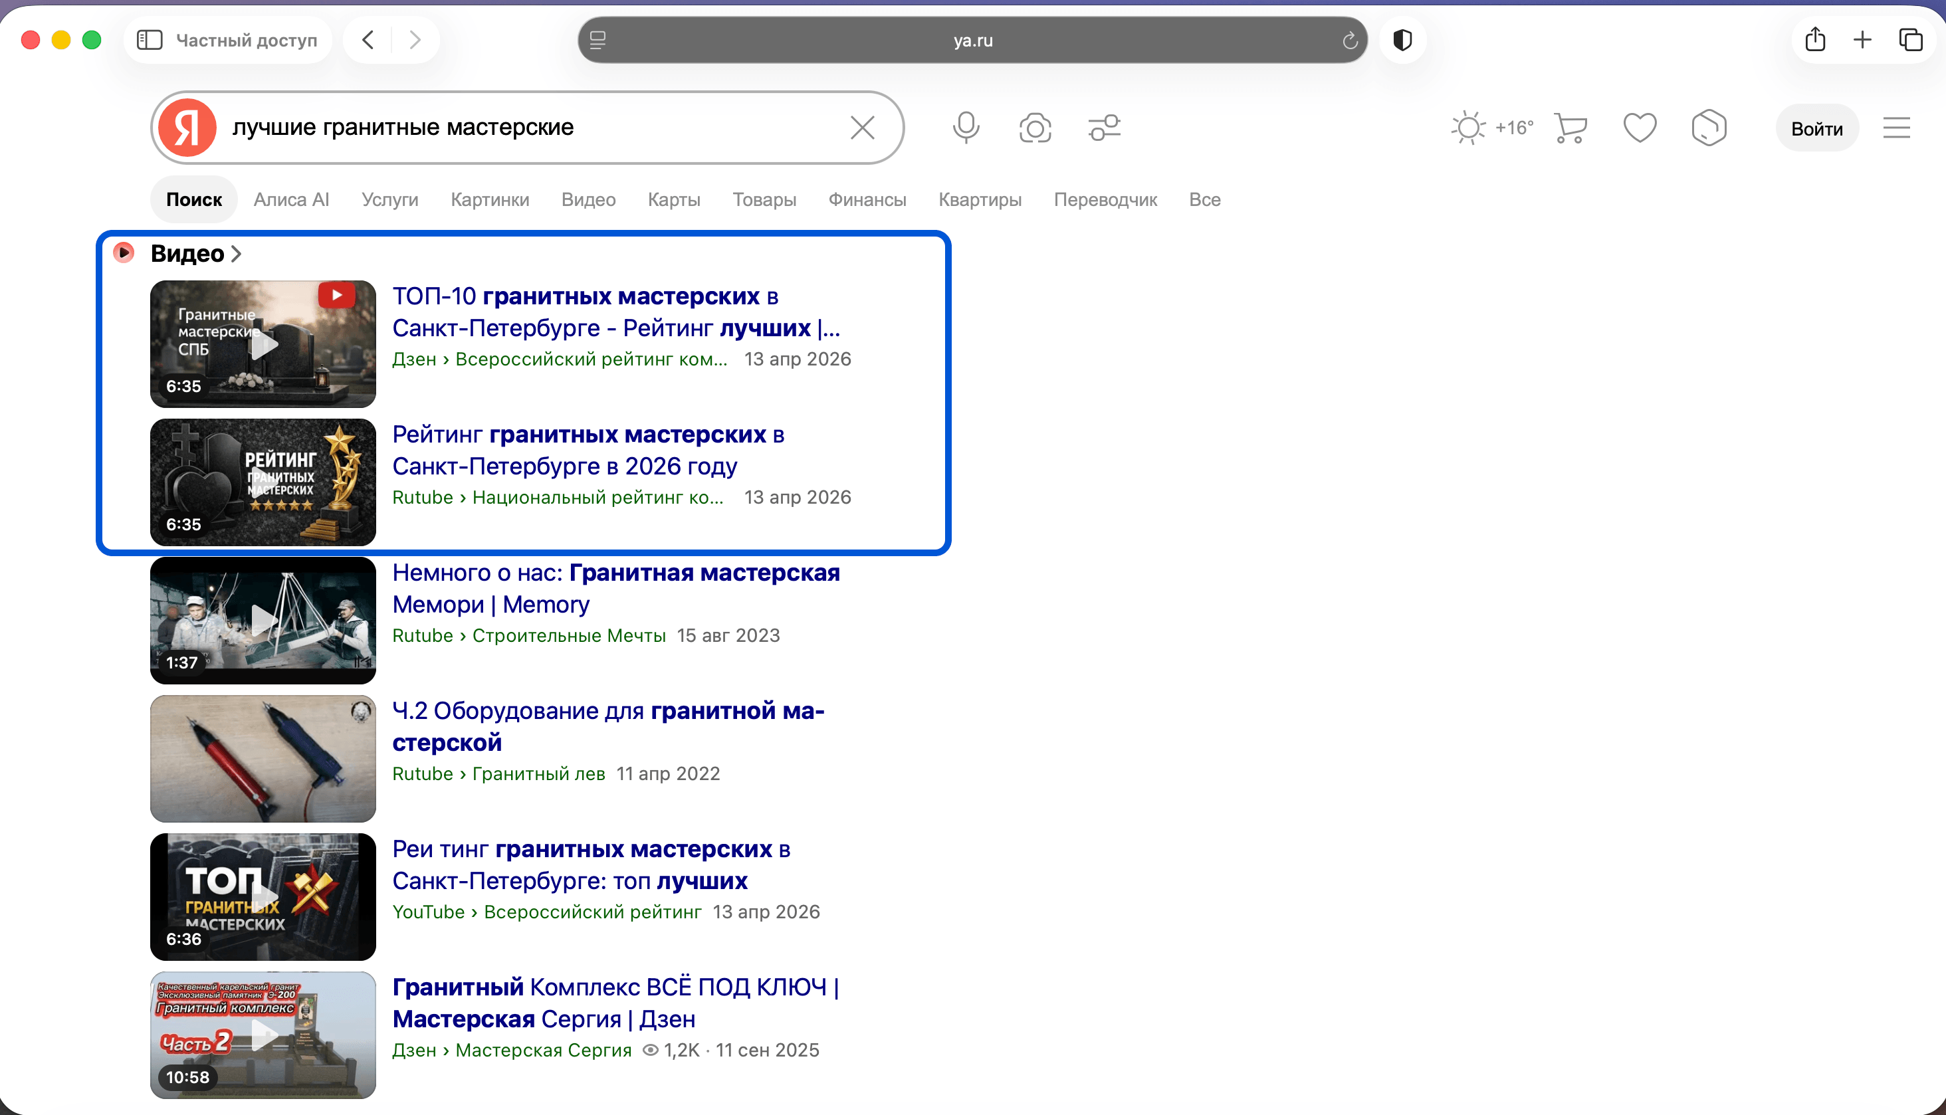Expand the Видео section heading arrow
The width and height of the screenshot is (1946, 1115).
click(x=236, y=253)
